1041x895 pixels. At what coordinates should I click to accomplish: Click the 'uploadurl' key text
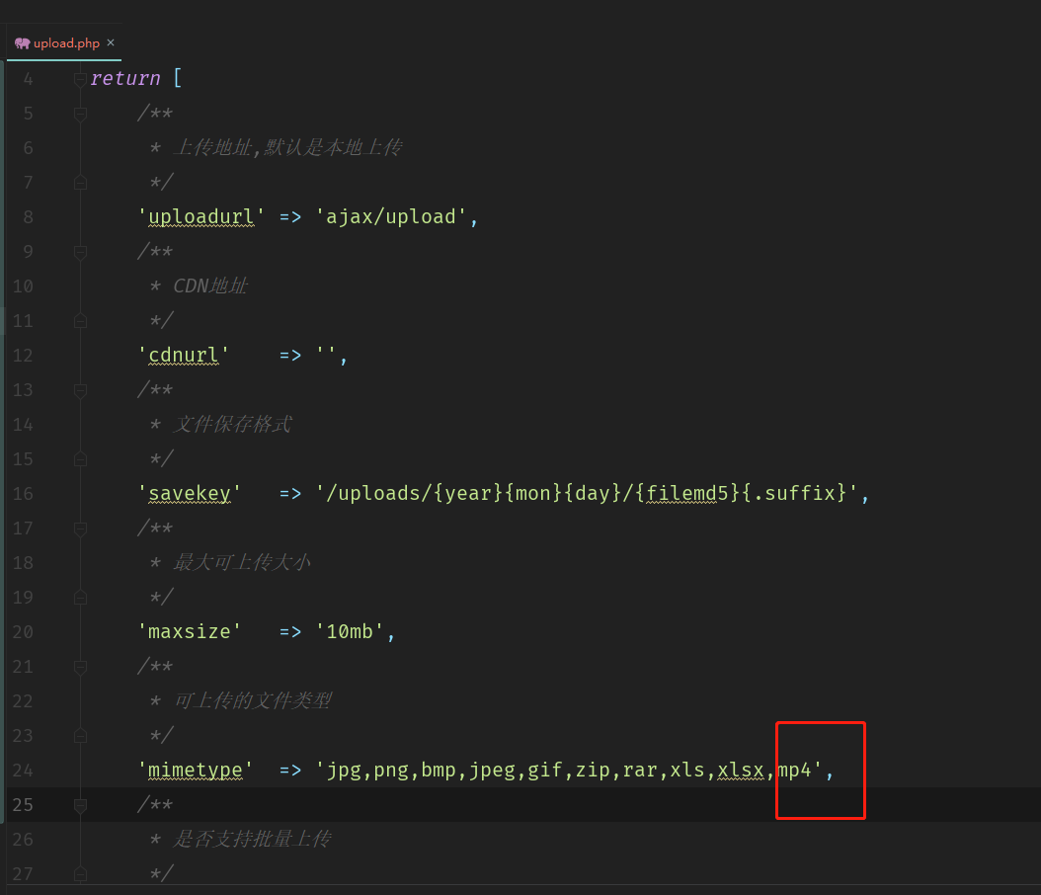click(201, 217)
